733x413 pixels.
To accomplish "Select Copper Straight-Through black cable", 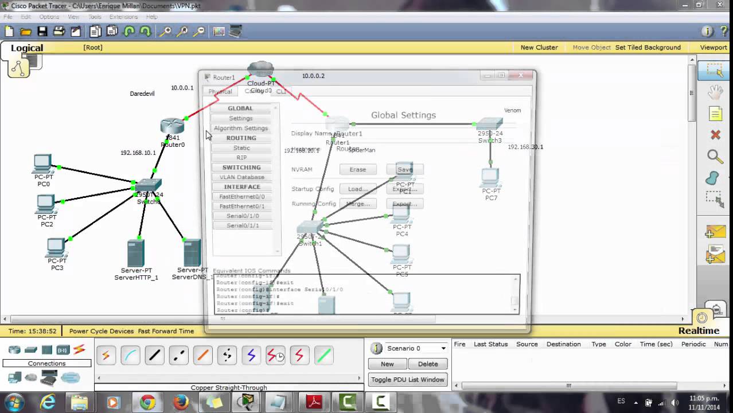I will pyautogui.click(x=154, y=356).
